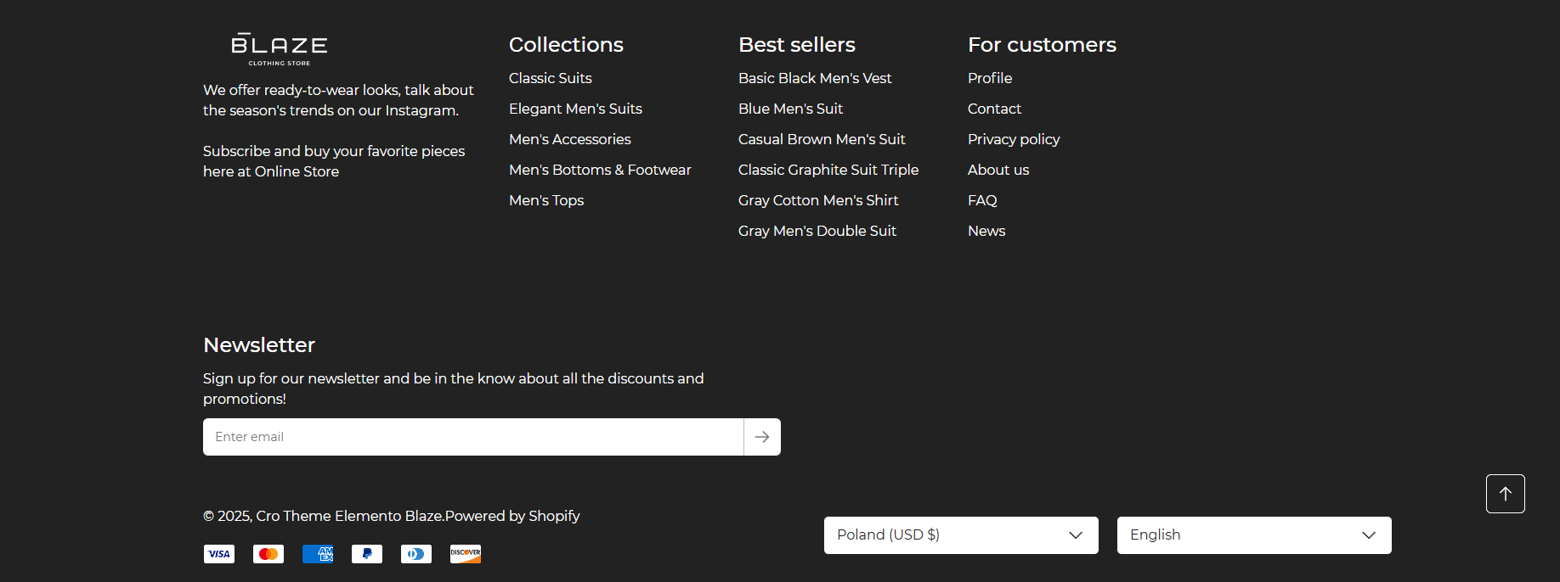This screenshot has width=1560, height=582.
Task: Click the Diners Club payment icon
Action: (x=416, y=554)
